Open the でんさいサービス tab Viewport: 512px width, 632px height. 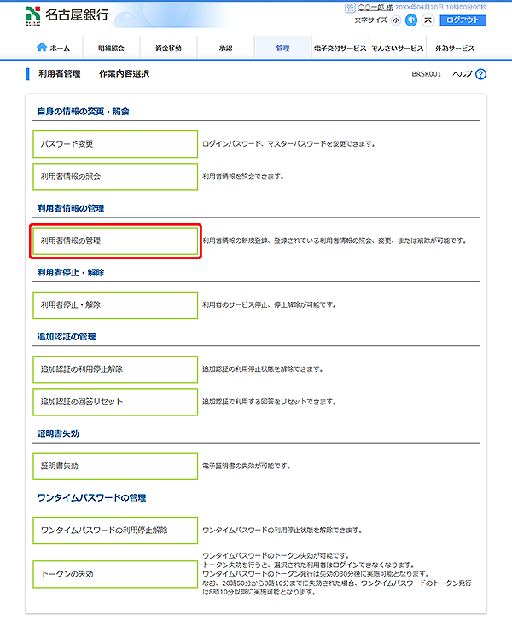pos(397,48)
